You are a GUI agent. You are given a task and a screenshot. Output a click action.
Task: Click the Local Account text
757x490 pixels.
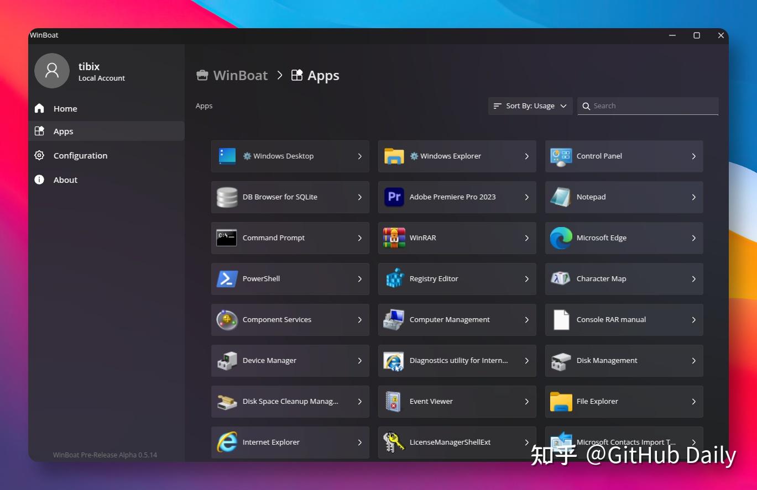[102, 78]
